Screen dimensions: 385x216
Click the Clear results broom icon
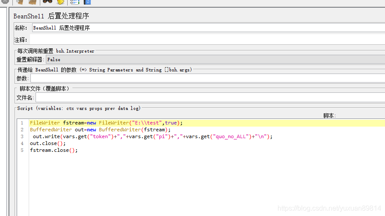[x=20, y=2]
